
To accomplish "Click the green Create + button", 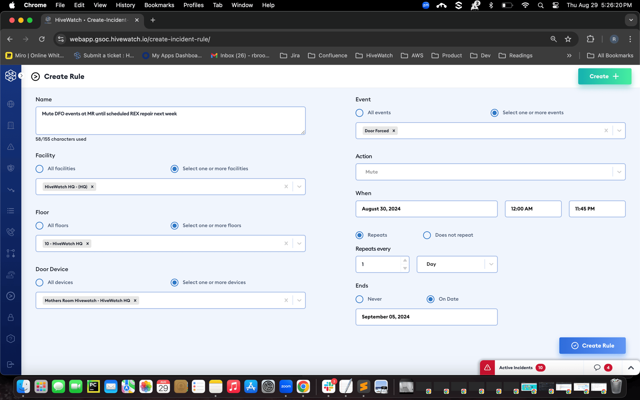I will point(604,76).
